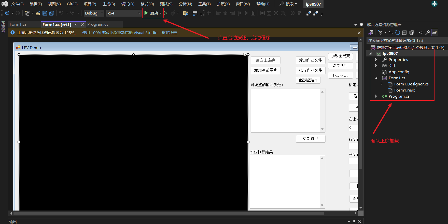Open the window settings gear icon above editor
Screen dimensions: 448x224
click(x=361, y=25)
